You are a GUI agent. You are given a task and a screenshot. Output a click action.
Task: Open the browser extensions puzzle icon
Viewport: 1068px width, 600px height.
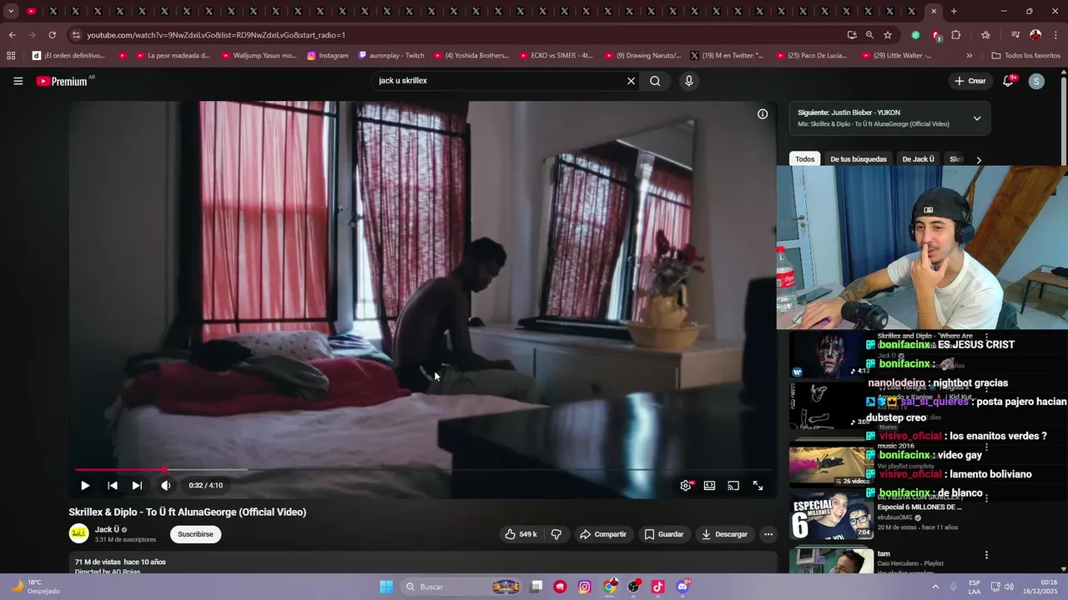[x=956, y=35]
